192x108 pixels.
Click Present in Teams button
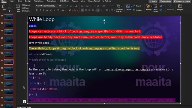(181, 1)
